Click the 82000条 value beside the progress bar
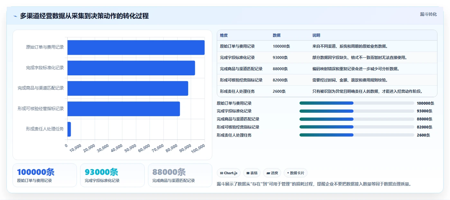This screenshot has width=450, height=200. coord(424,127)
